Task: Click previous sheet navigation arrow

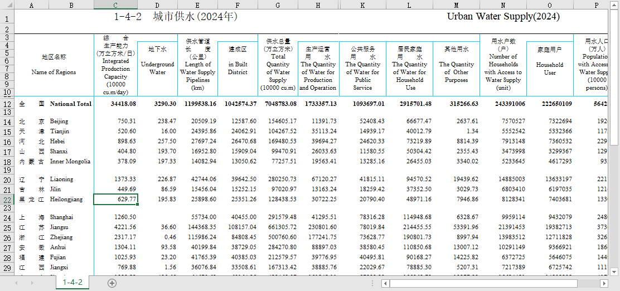Action: tap(17, 283)
